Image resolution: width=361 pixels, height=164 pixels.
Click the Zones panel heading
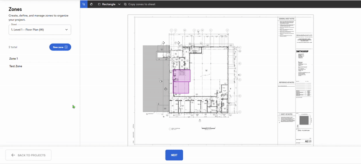pos(15,9)
